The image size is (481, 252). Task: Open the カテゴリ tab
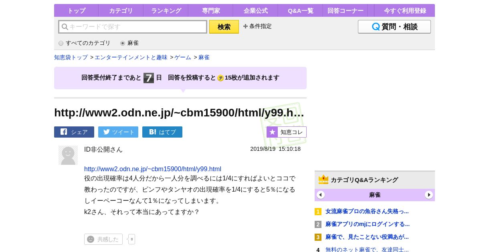pyautogui.click(x=121, y=11)
